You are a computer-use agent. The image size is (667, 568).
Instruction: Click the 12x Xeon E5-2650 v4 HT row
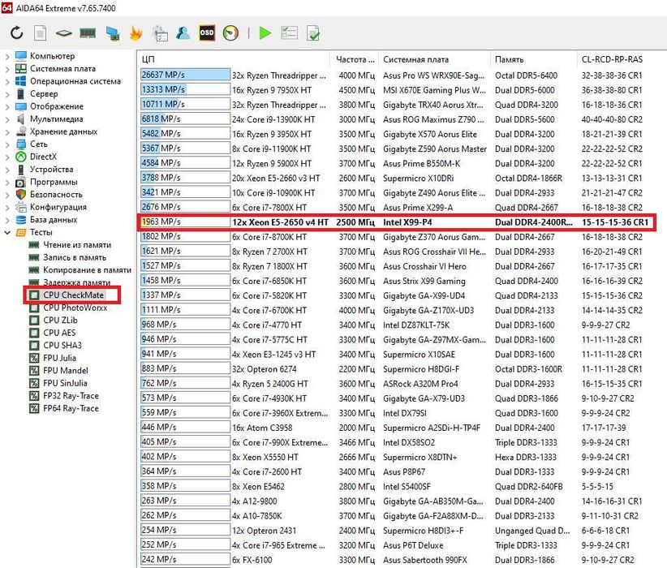(x=396, y=222)
